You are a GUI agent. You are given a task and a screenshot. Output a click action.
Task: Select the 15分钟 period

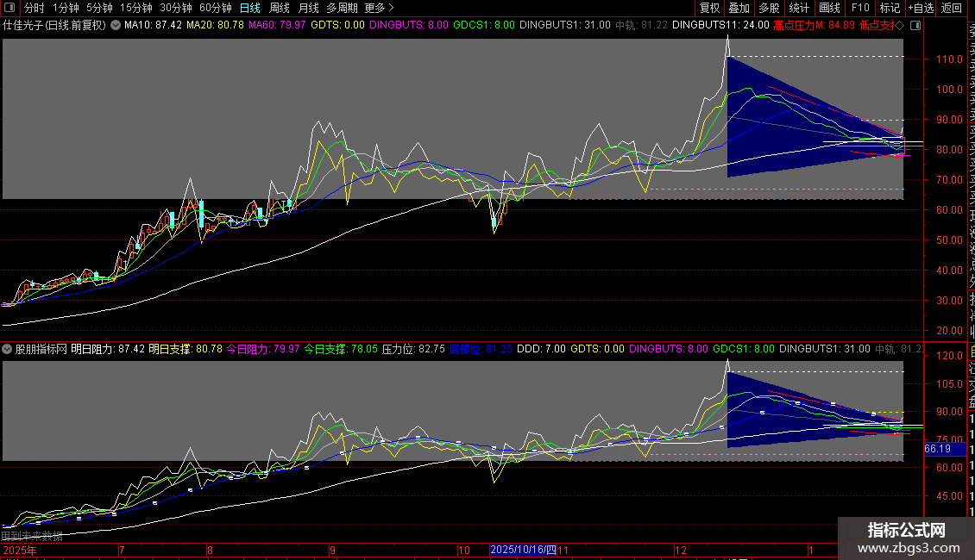(136, 8)
